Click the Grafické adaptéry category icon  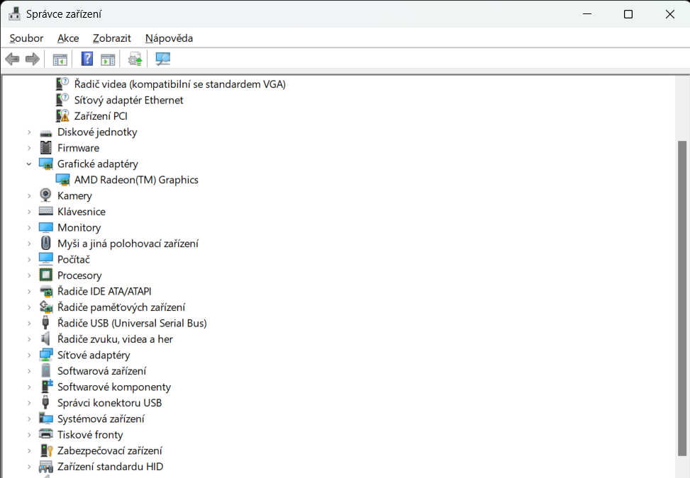click(46, 164)
